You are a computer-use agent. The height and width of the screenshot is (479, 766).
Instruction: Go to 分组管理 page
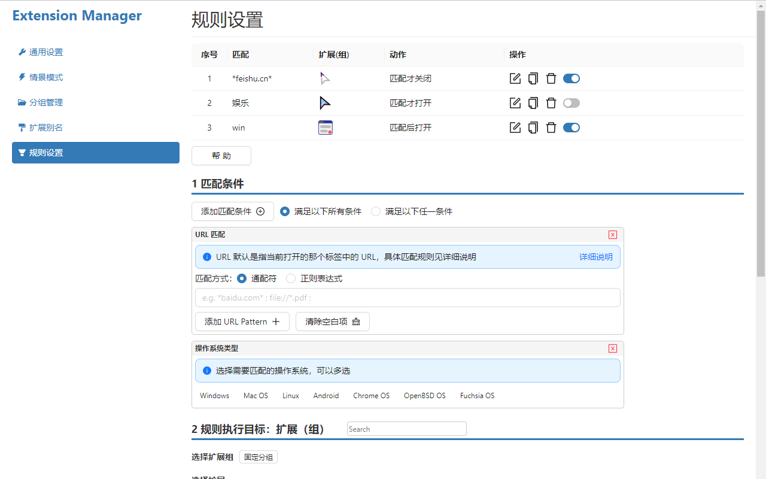click(46, 102)
